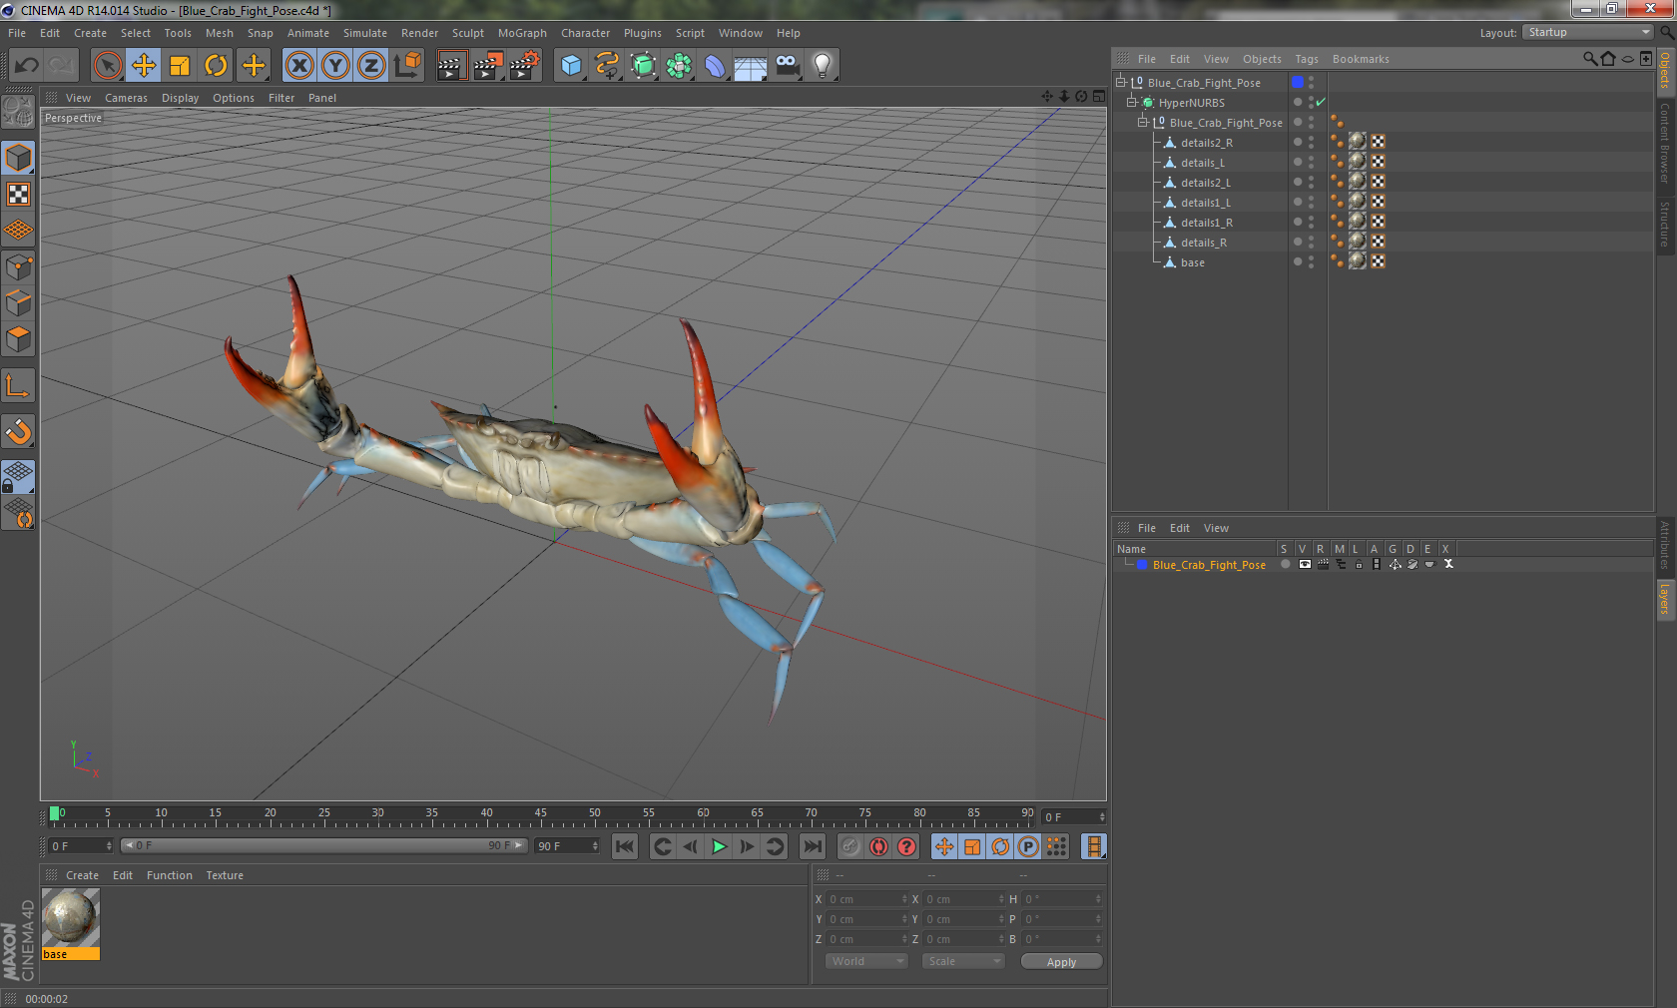Select Polygons mode cube icon
This screenshot has height=1008, width=1677.
pos(18,339)
